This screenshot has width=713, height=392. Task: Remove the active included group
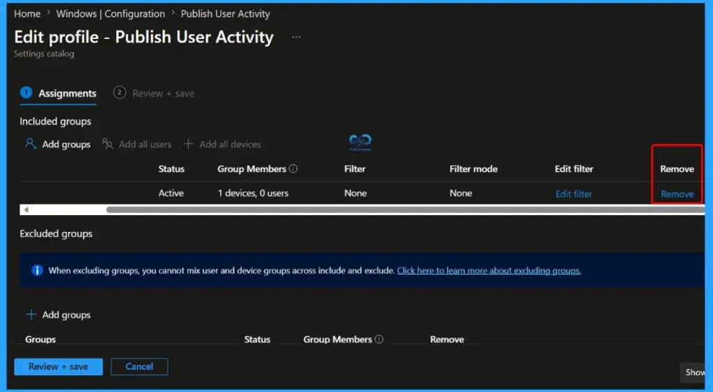point(677,194)
